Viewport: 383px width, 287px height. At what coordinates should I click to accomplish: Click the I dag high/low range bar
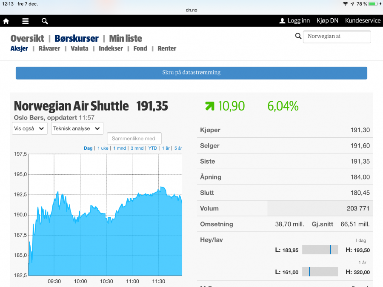320,250
